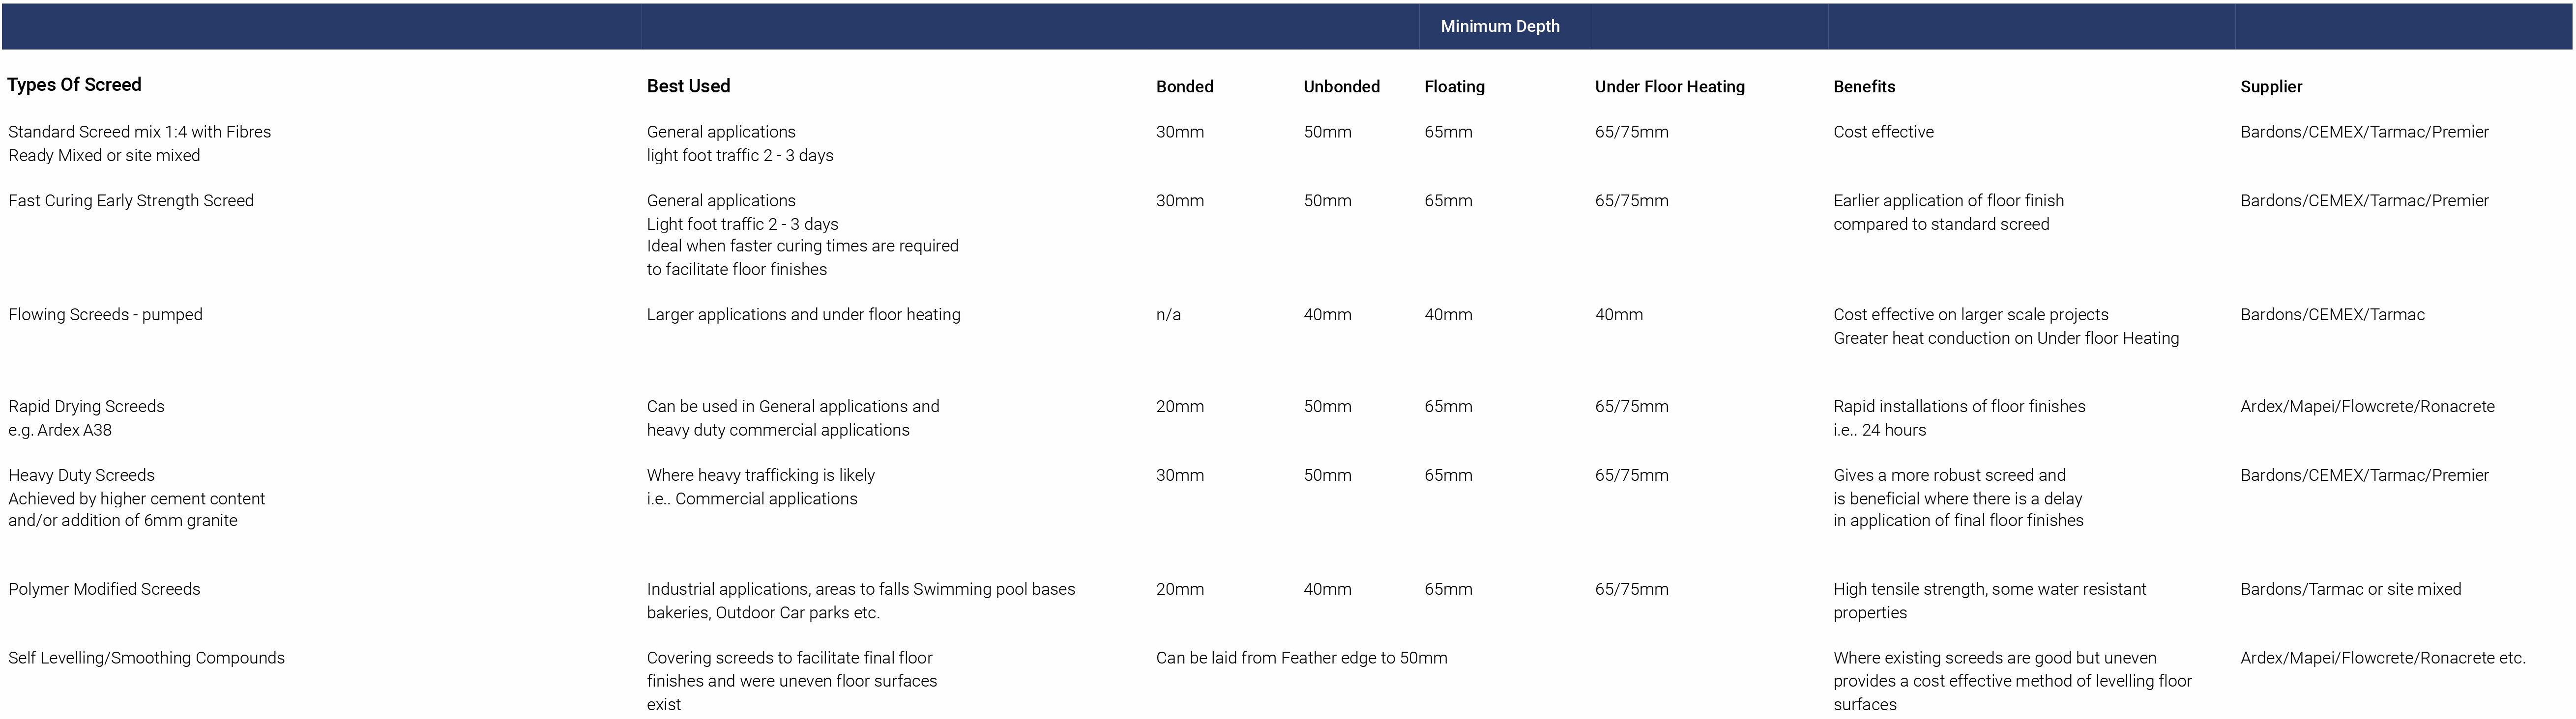
Task: Select the Heavy Duty Screeds entry
Action: pos(81,475)
